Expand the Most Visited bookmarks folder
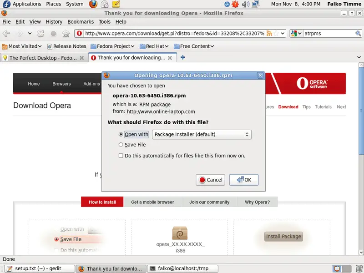 tap(22, 46)
